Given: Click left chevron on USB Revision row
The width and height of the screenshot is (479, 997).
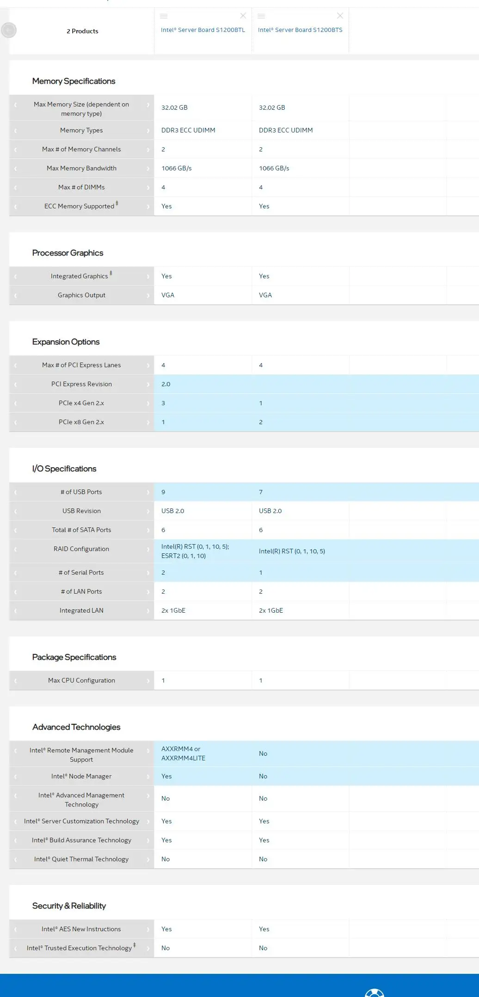Looking at the screenshot, I should tap(15, 511).
